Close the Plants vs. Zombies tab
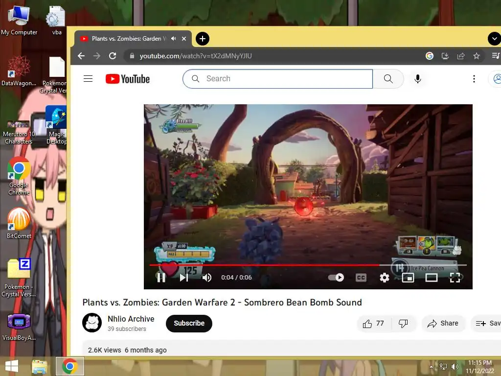Image resolution: width=501 pixels, height=376 pixels. (184, 39)
